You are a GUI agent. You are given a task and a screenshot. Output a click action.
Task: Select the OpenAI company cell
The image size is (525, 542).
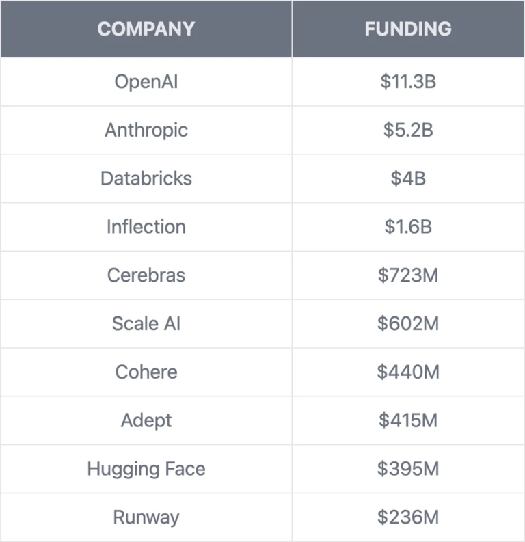pyautogui.click(x=146, y=82)
